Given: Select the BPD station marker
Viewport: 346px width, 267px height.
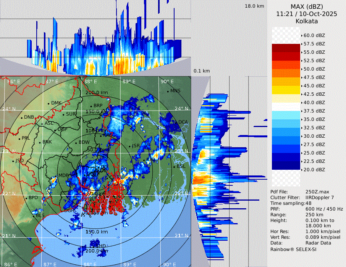Looking at the screenshot, I should point(27,198).
